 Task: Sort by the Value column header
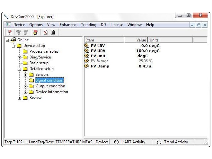(136, 40)
